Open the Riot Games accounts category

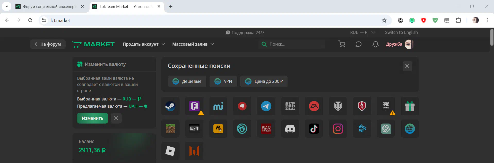pyautogui.click(x=242, y=106)
